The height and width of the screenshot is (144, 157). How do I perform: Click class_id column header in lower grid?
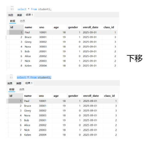pos(111,96)
